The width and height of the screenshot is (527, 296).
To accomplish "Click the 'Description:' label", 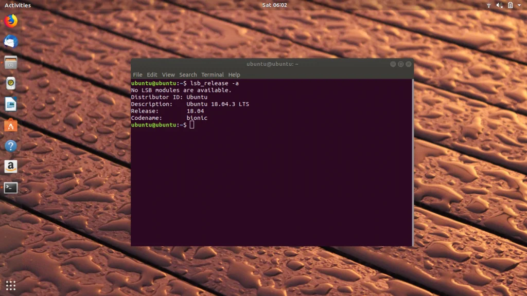I will (152, 104).
